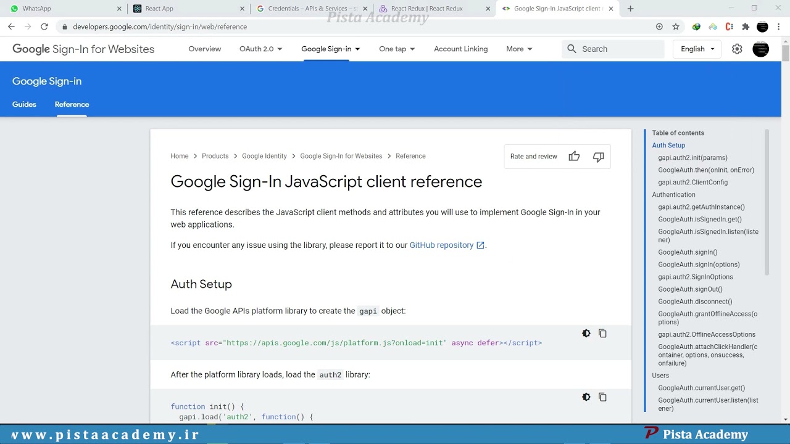
Task: Go to Products in the breadcrumb
Action: tap(215, 156)
